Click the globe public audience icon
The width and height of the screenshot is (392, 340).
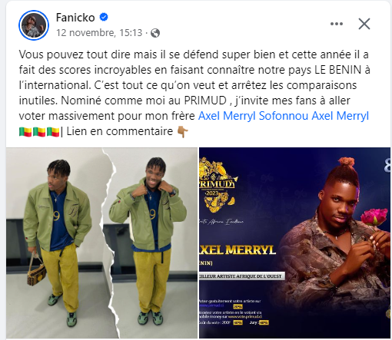pos(155,33)
